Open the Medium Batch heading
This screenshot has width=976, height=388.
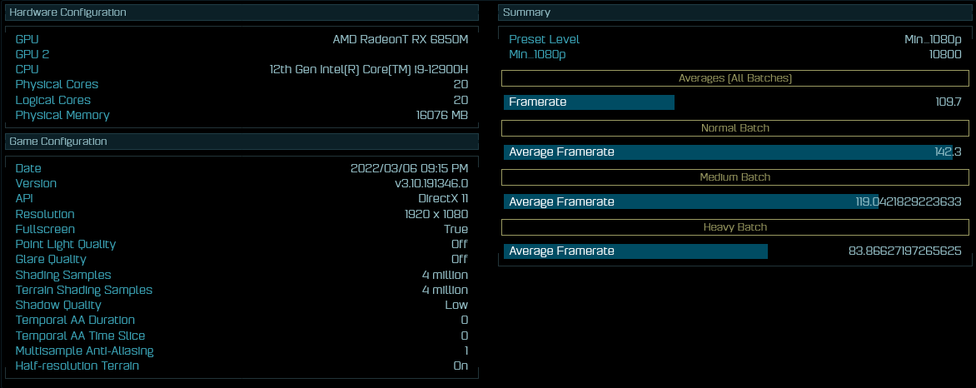click(x=735, y=177)
